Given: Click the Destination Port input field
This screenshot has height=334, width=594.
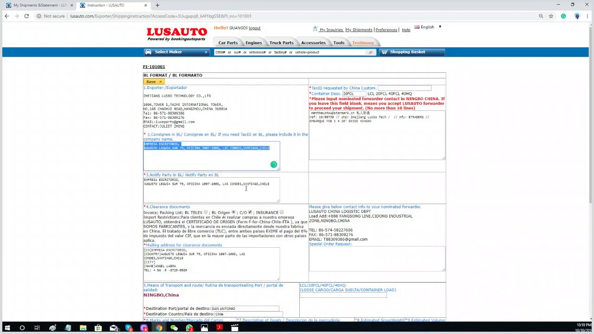Looking at the screenshot, I should 245,308.
